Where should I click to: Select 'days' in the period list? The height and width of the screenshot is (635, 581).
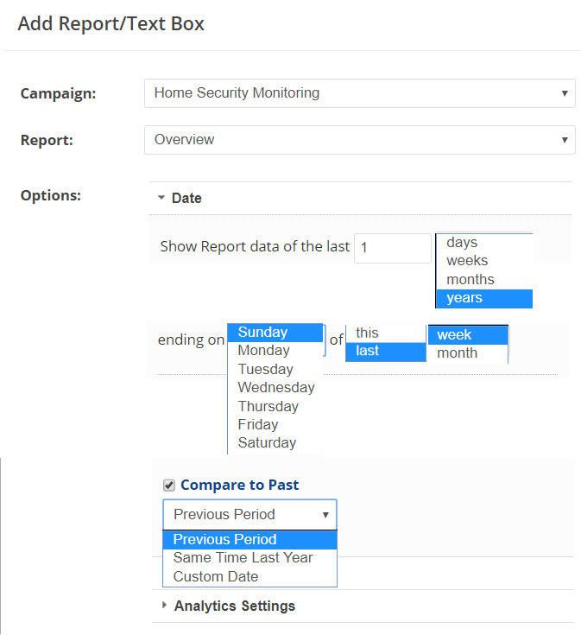(x=462, y=243)
